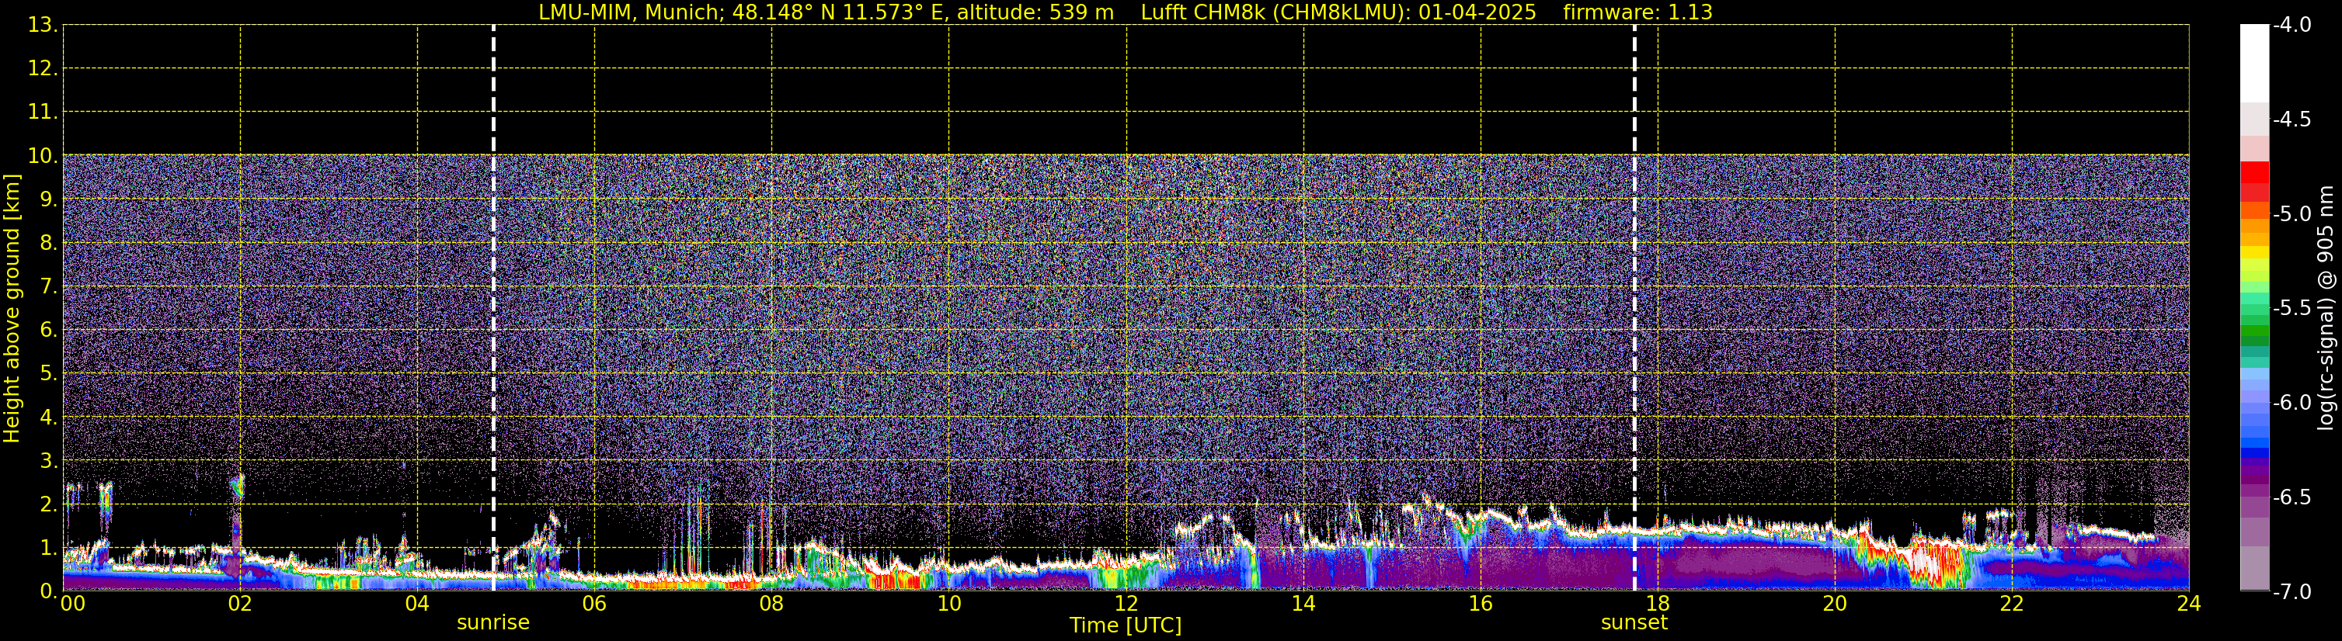The height and width of the screenshot is (641, 2342).
Task: Click the 9 km height tick label
Action: 47,199
